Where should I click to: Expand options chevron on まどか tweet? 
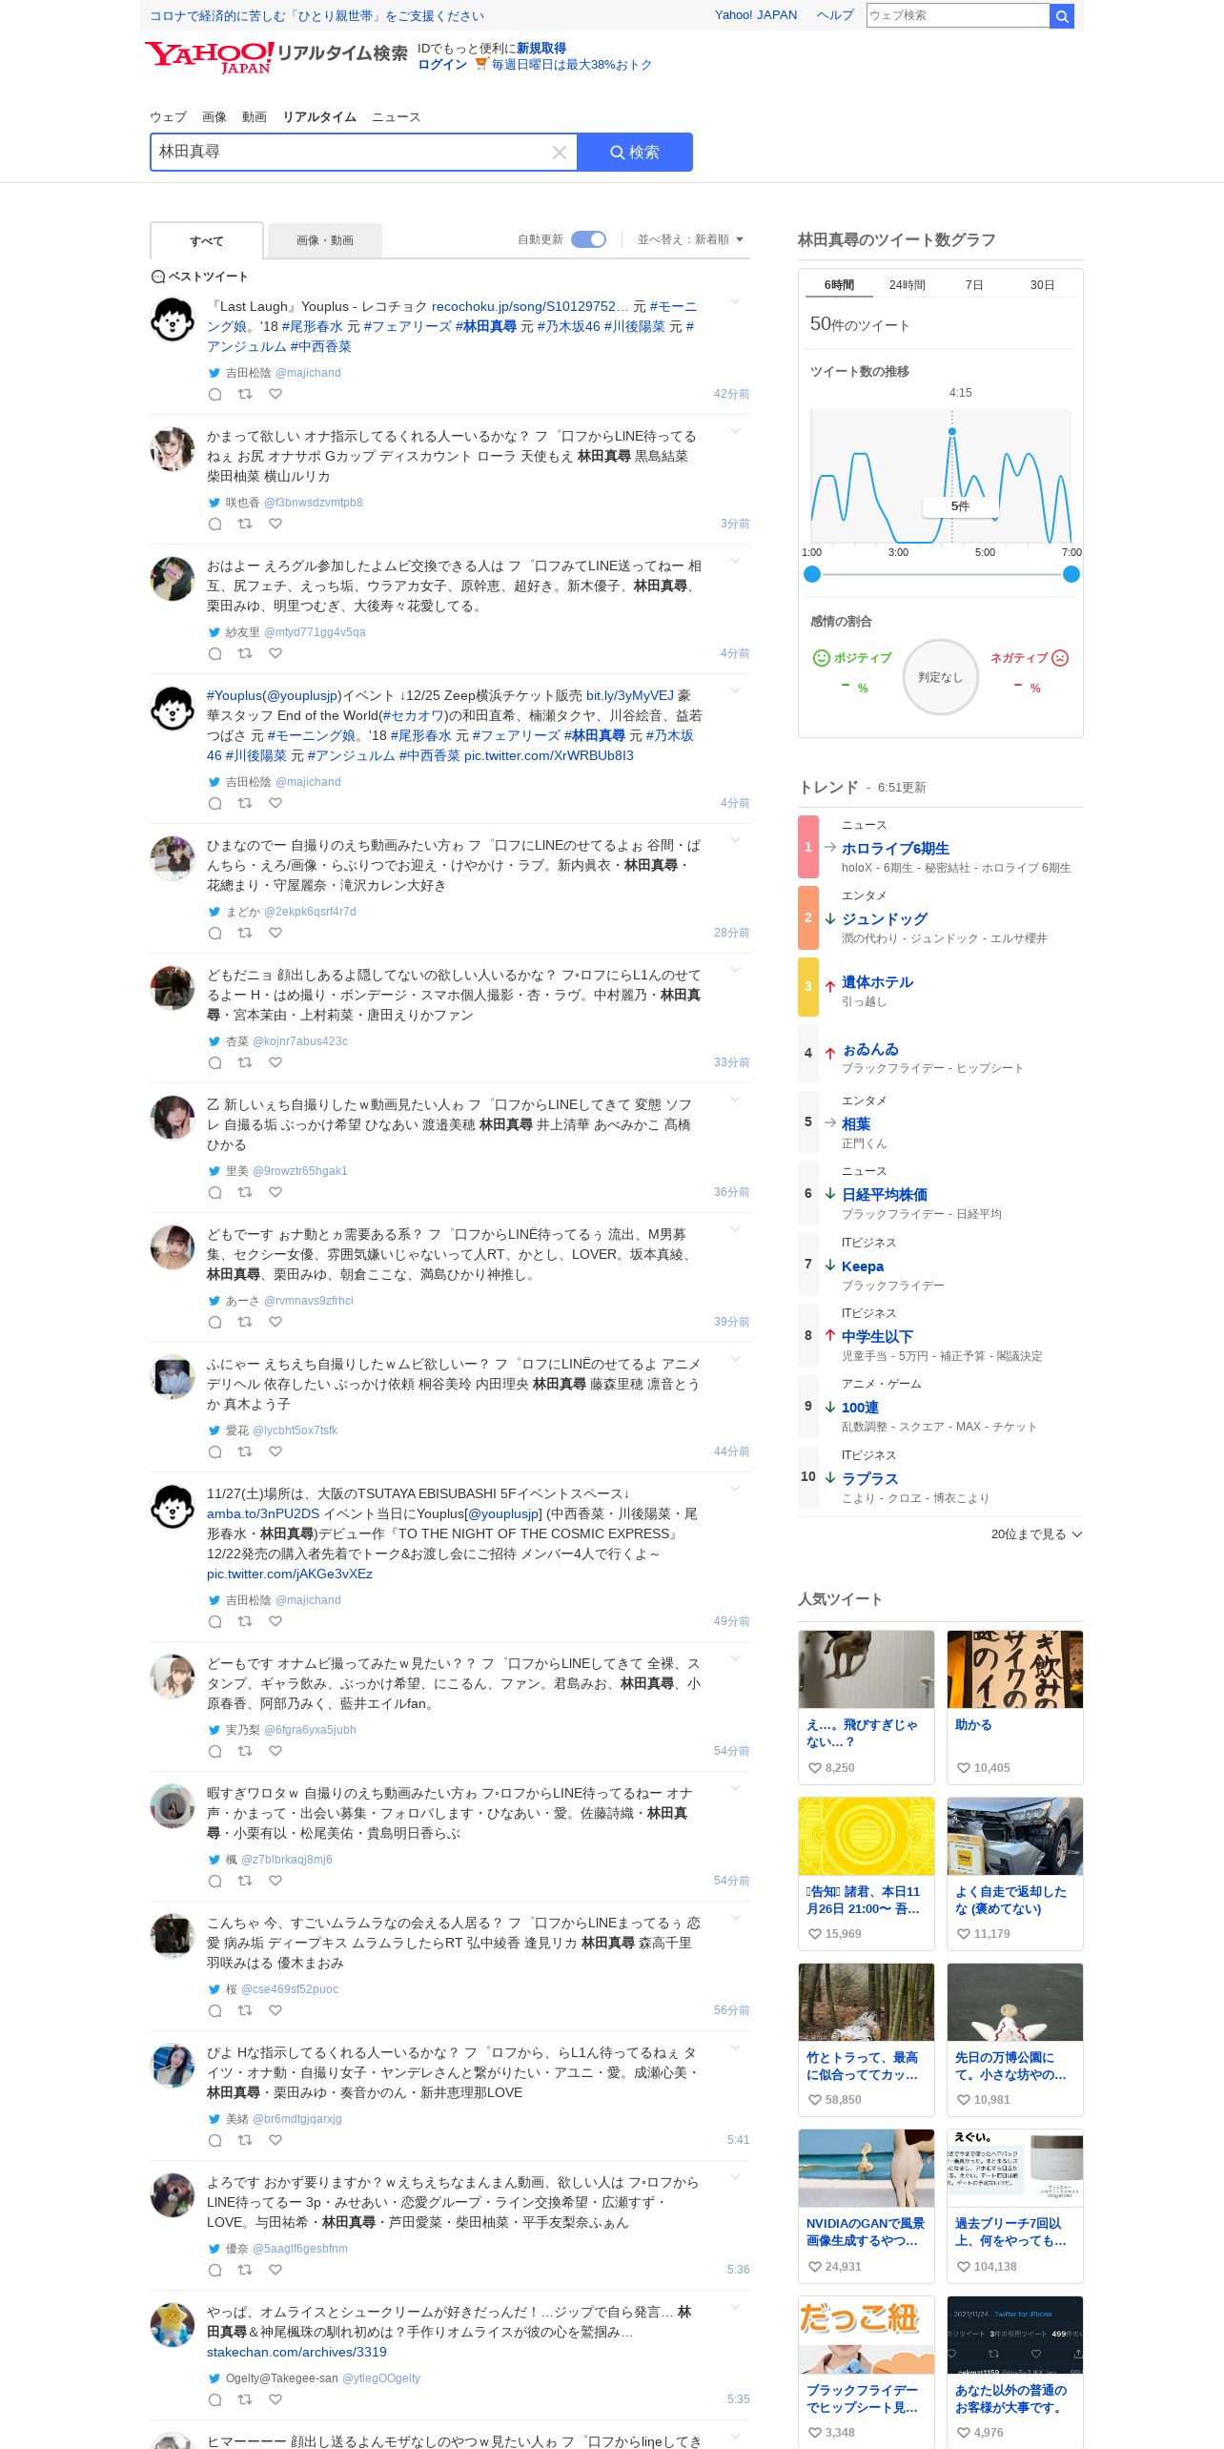pos(735,840)
